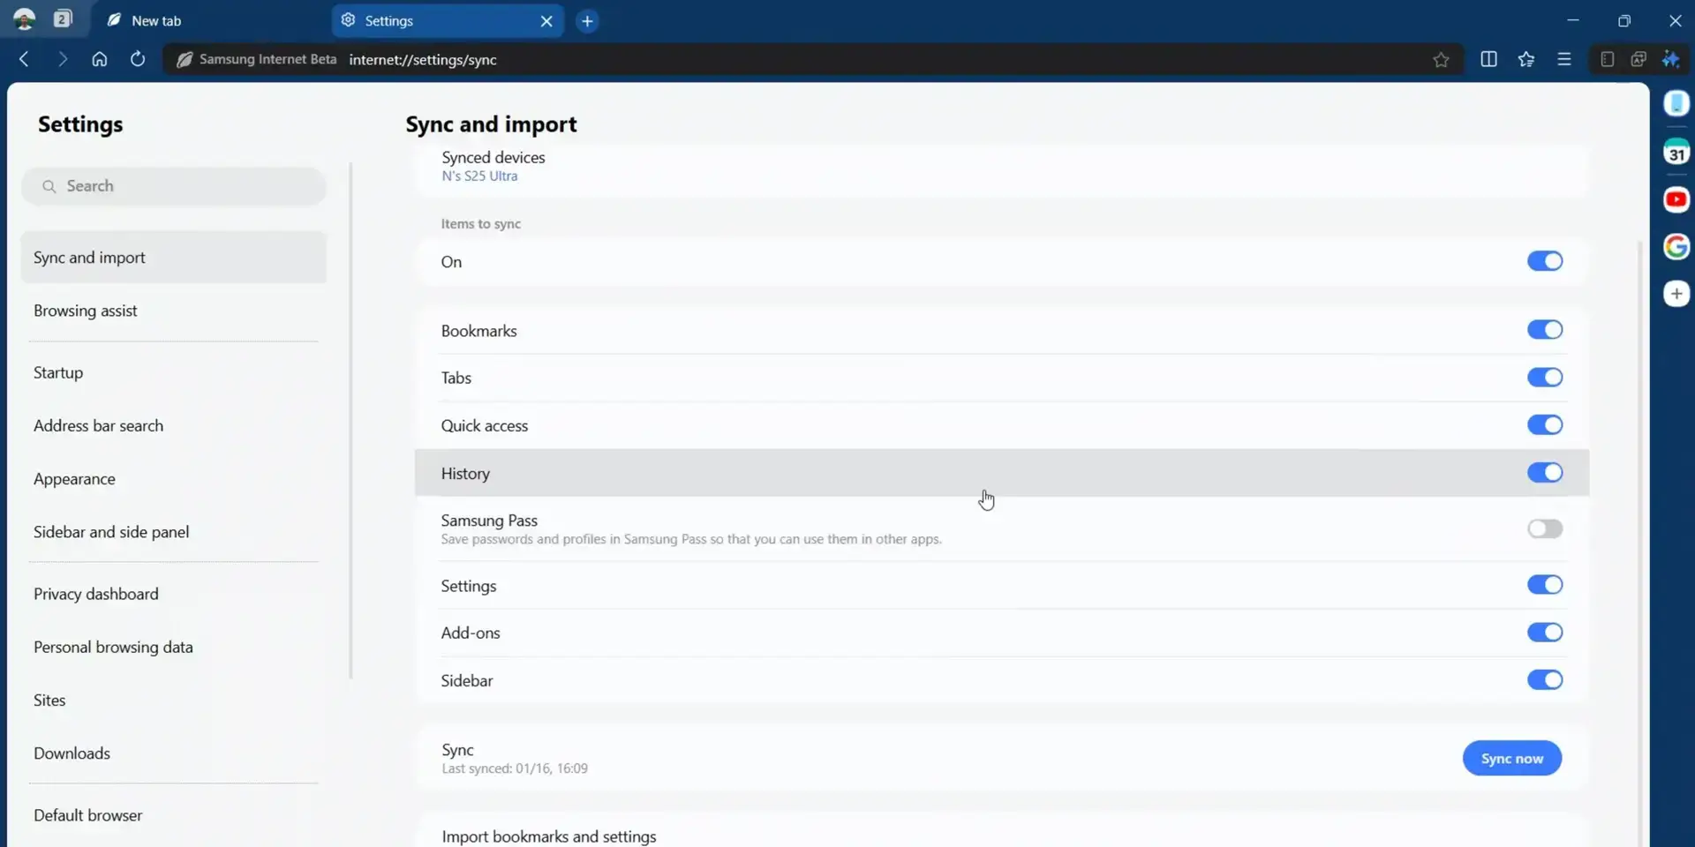Open Google from the side panel
This screenshot has height=847, width=1695.
[1676, 247]
